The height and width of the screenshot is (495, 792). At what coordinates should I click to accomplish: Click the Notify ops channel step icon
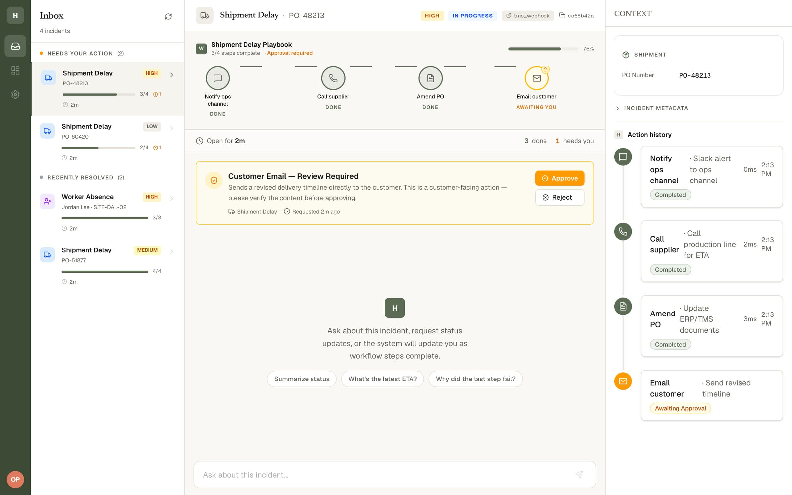tap(218, 78)
